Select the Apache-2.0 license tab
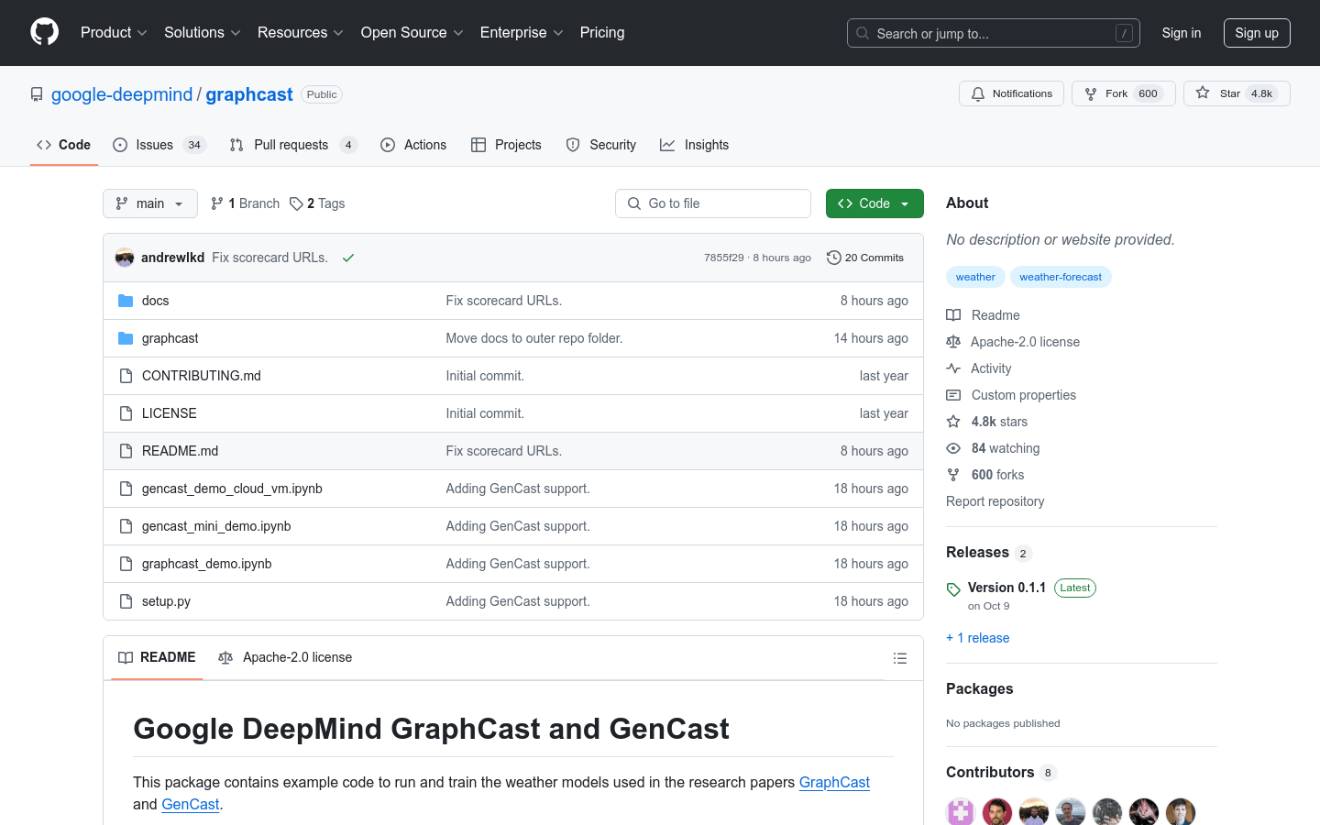This screenshot has height=825, width=1320. point(285,657)
